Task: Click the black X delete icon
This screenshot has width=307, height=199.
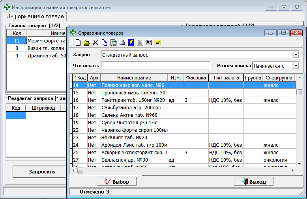Action: pyautogui.click(x=95, y=42)
